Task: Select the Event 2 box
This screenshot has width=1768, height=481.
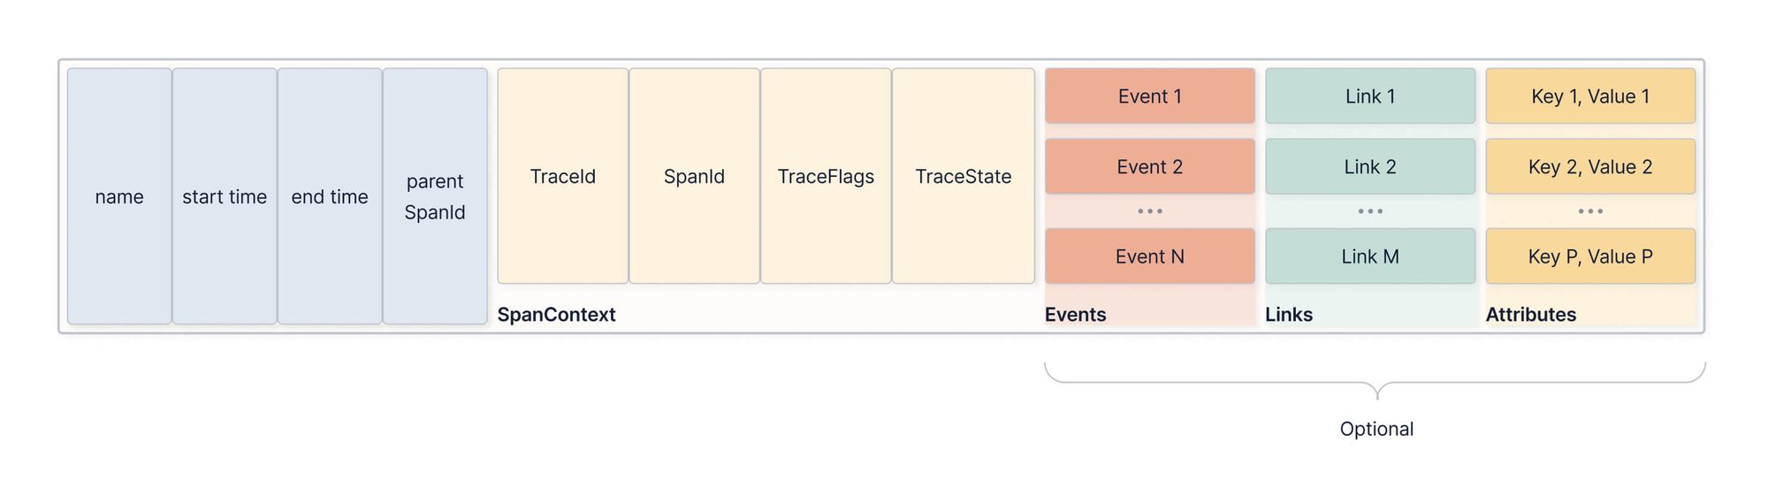Action: (x=1149, y=167)
